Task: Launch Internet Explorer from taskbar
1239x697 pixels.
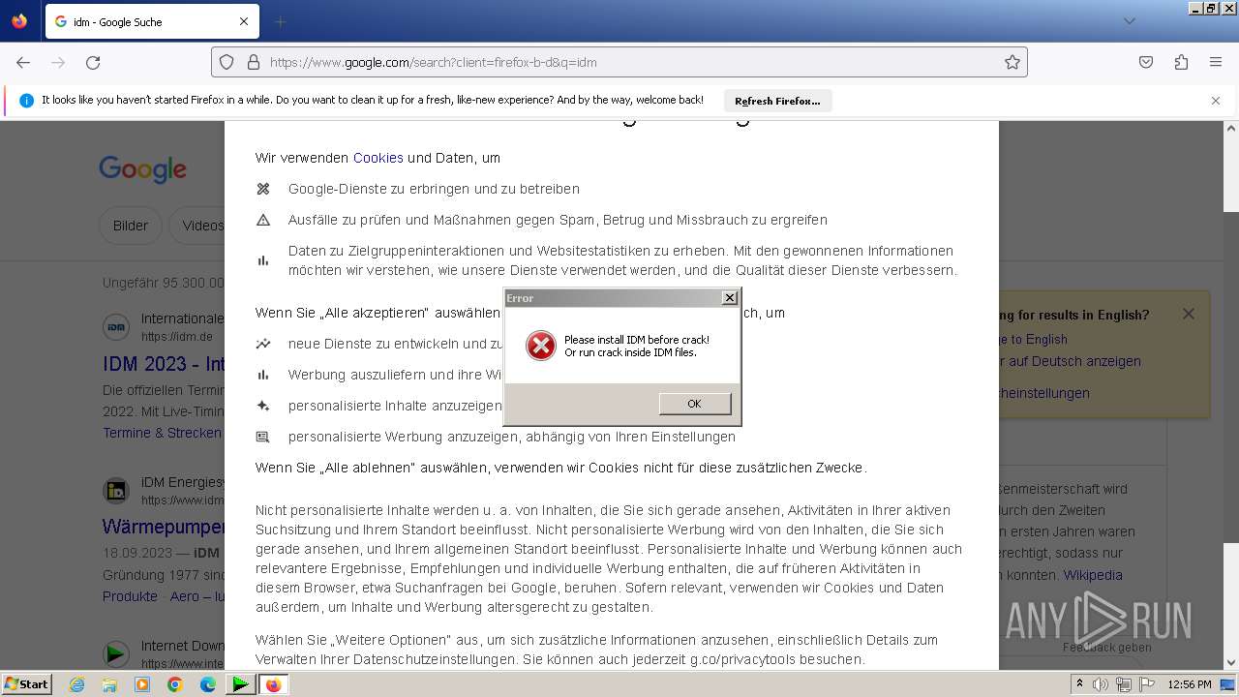Action: pos(77,684)
